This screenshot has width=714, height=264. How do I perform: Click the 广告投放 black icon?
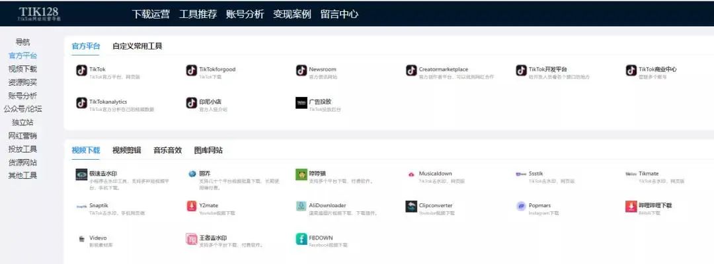pos(301,103)
